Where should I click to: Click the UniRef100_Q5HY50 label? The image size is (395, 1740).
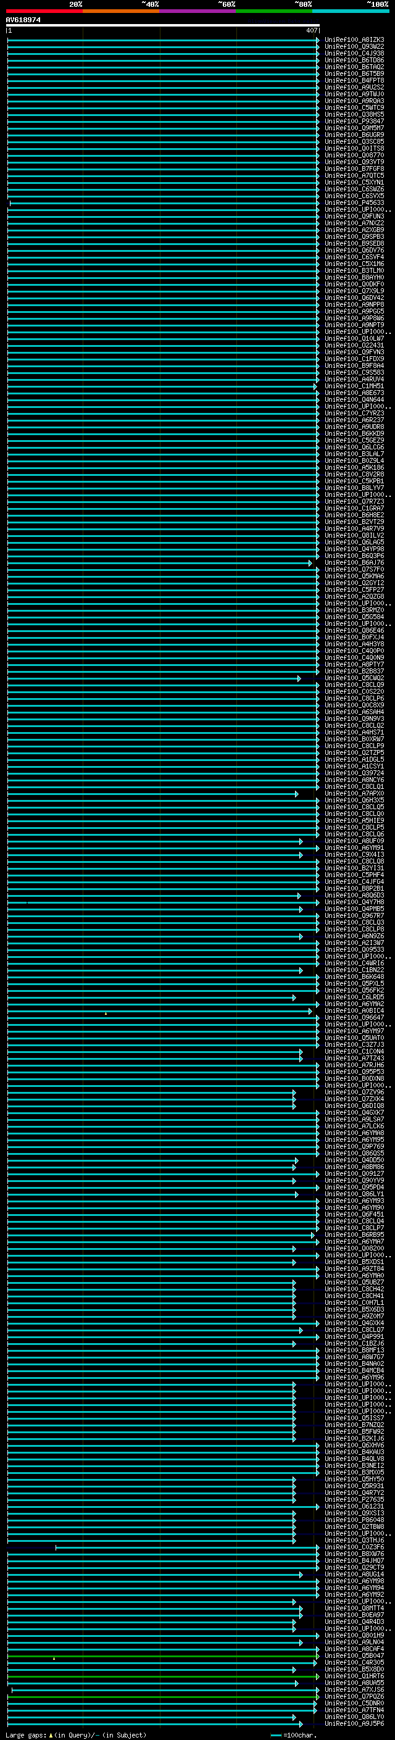point(354,1480)
